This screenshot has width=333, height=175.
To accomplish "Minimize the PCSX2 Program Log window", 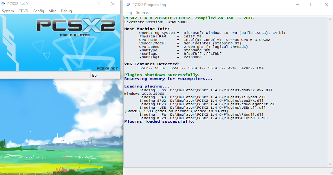I will (298, 4).
